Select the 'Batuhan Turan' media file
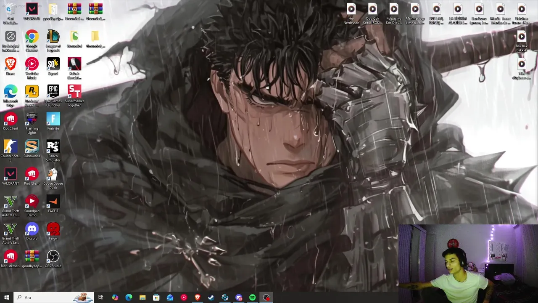Viewport: 538px width, 303px height. 522,14
